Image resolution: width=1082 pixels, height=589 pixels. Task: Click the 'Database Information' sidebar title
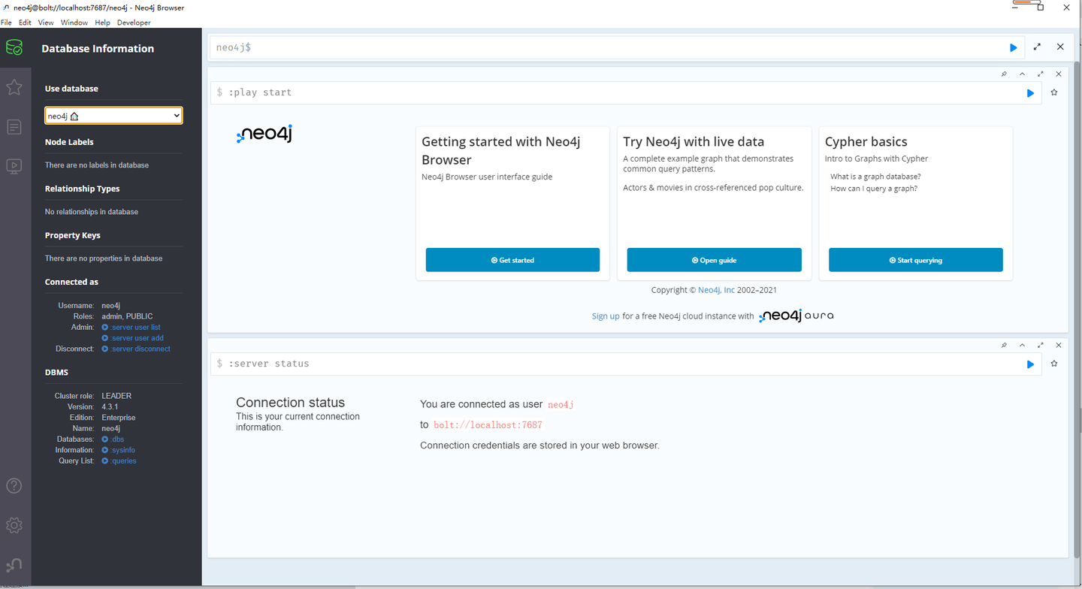click(98, 49)
